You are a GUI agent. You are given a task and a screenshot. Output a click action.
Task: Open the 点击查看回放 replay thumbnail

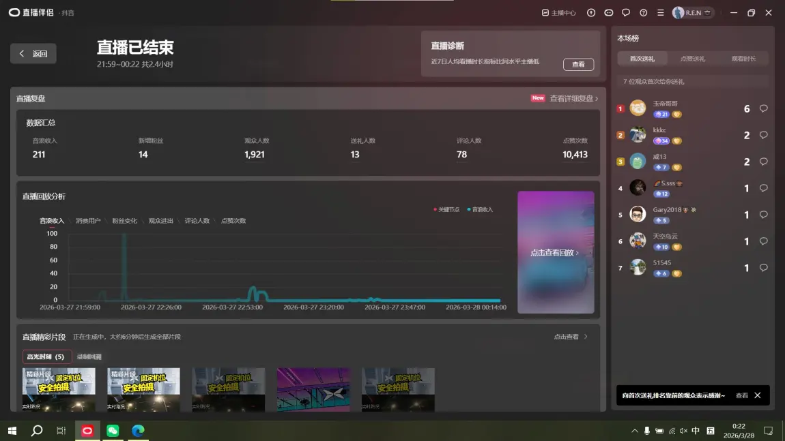[556, 252]
